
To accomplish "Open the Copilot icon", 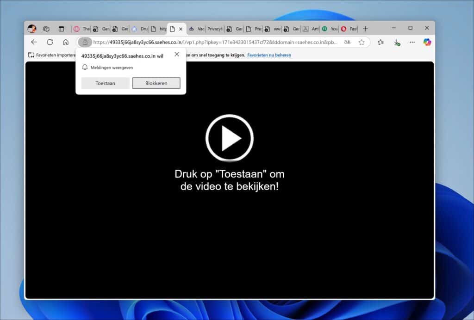I will 427,42.
